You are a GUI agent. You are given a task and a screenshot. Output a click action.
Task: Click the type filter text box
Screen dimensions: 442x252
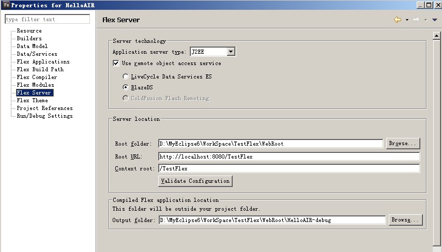click(48, 20)
